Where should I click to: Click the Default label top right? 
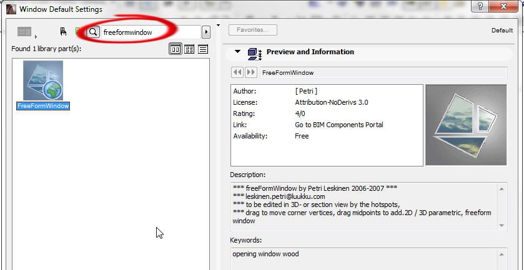(502, 31)
